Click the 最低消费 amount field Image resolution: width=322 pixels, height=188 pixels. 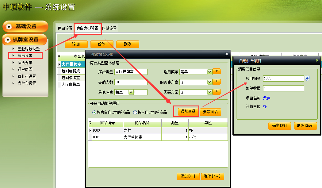click(x=140, y=92)
